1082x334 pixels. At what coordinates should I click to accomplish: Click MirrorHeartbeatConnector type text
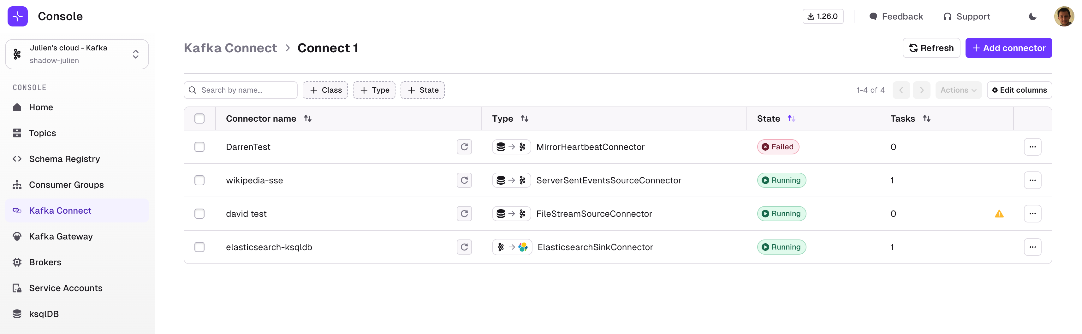click(590, 147)
